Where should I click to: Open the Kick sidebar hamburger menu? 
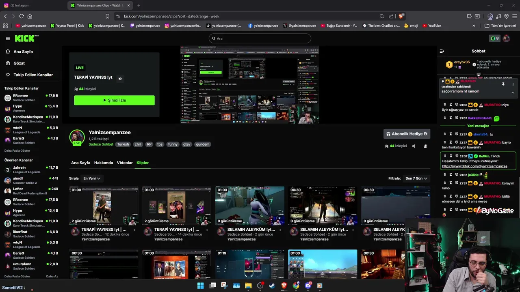[8, 39]
